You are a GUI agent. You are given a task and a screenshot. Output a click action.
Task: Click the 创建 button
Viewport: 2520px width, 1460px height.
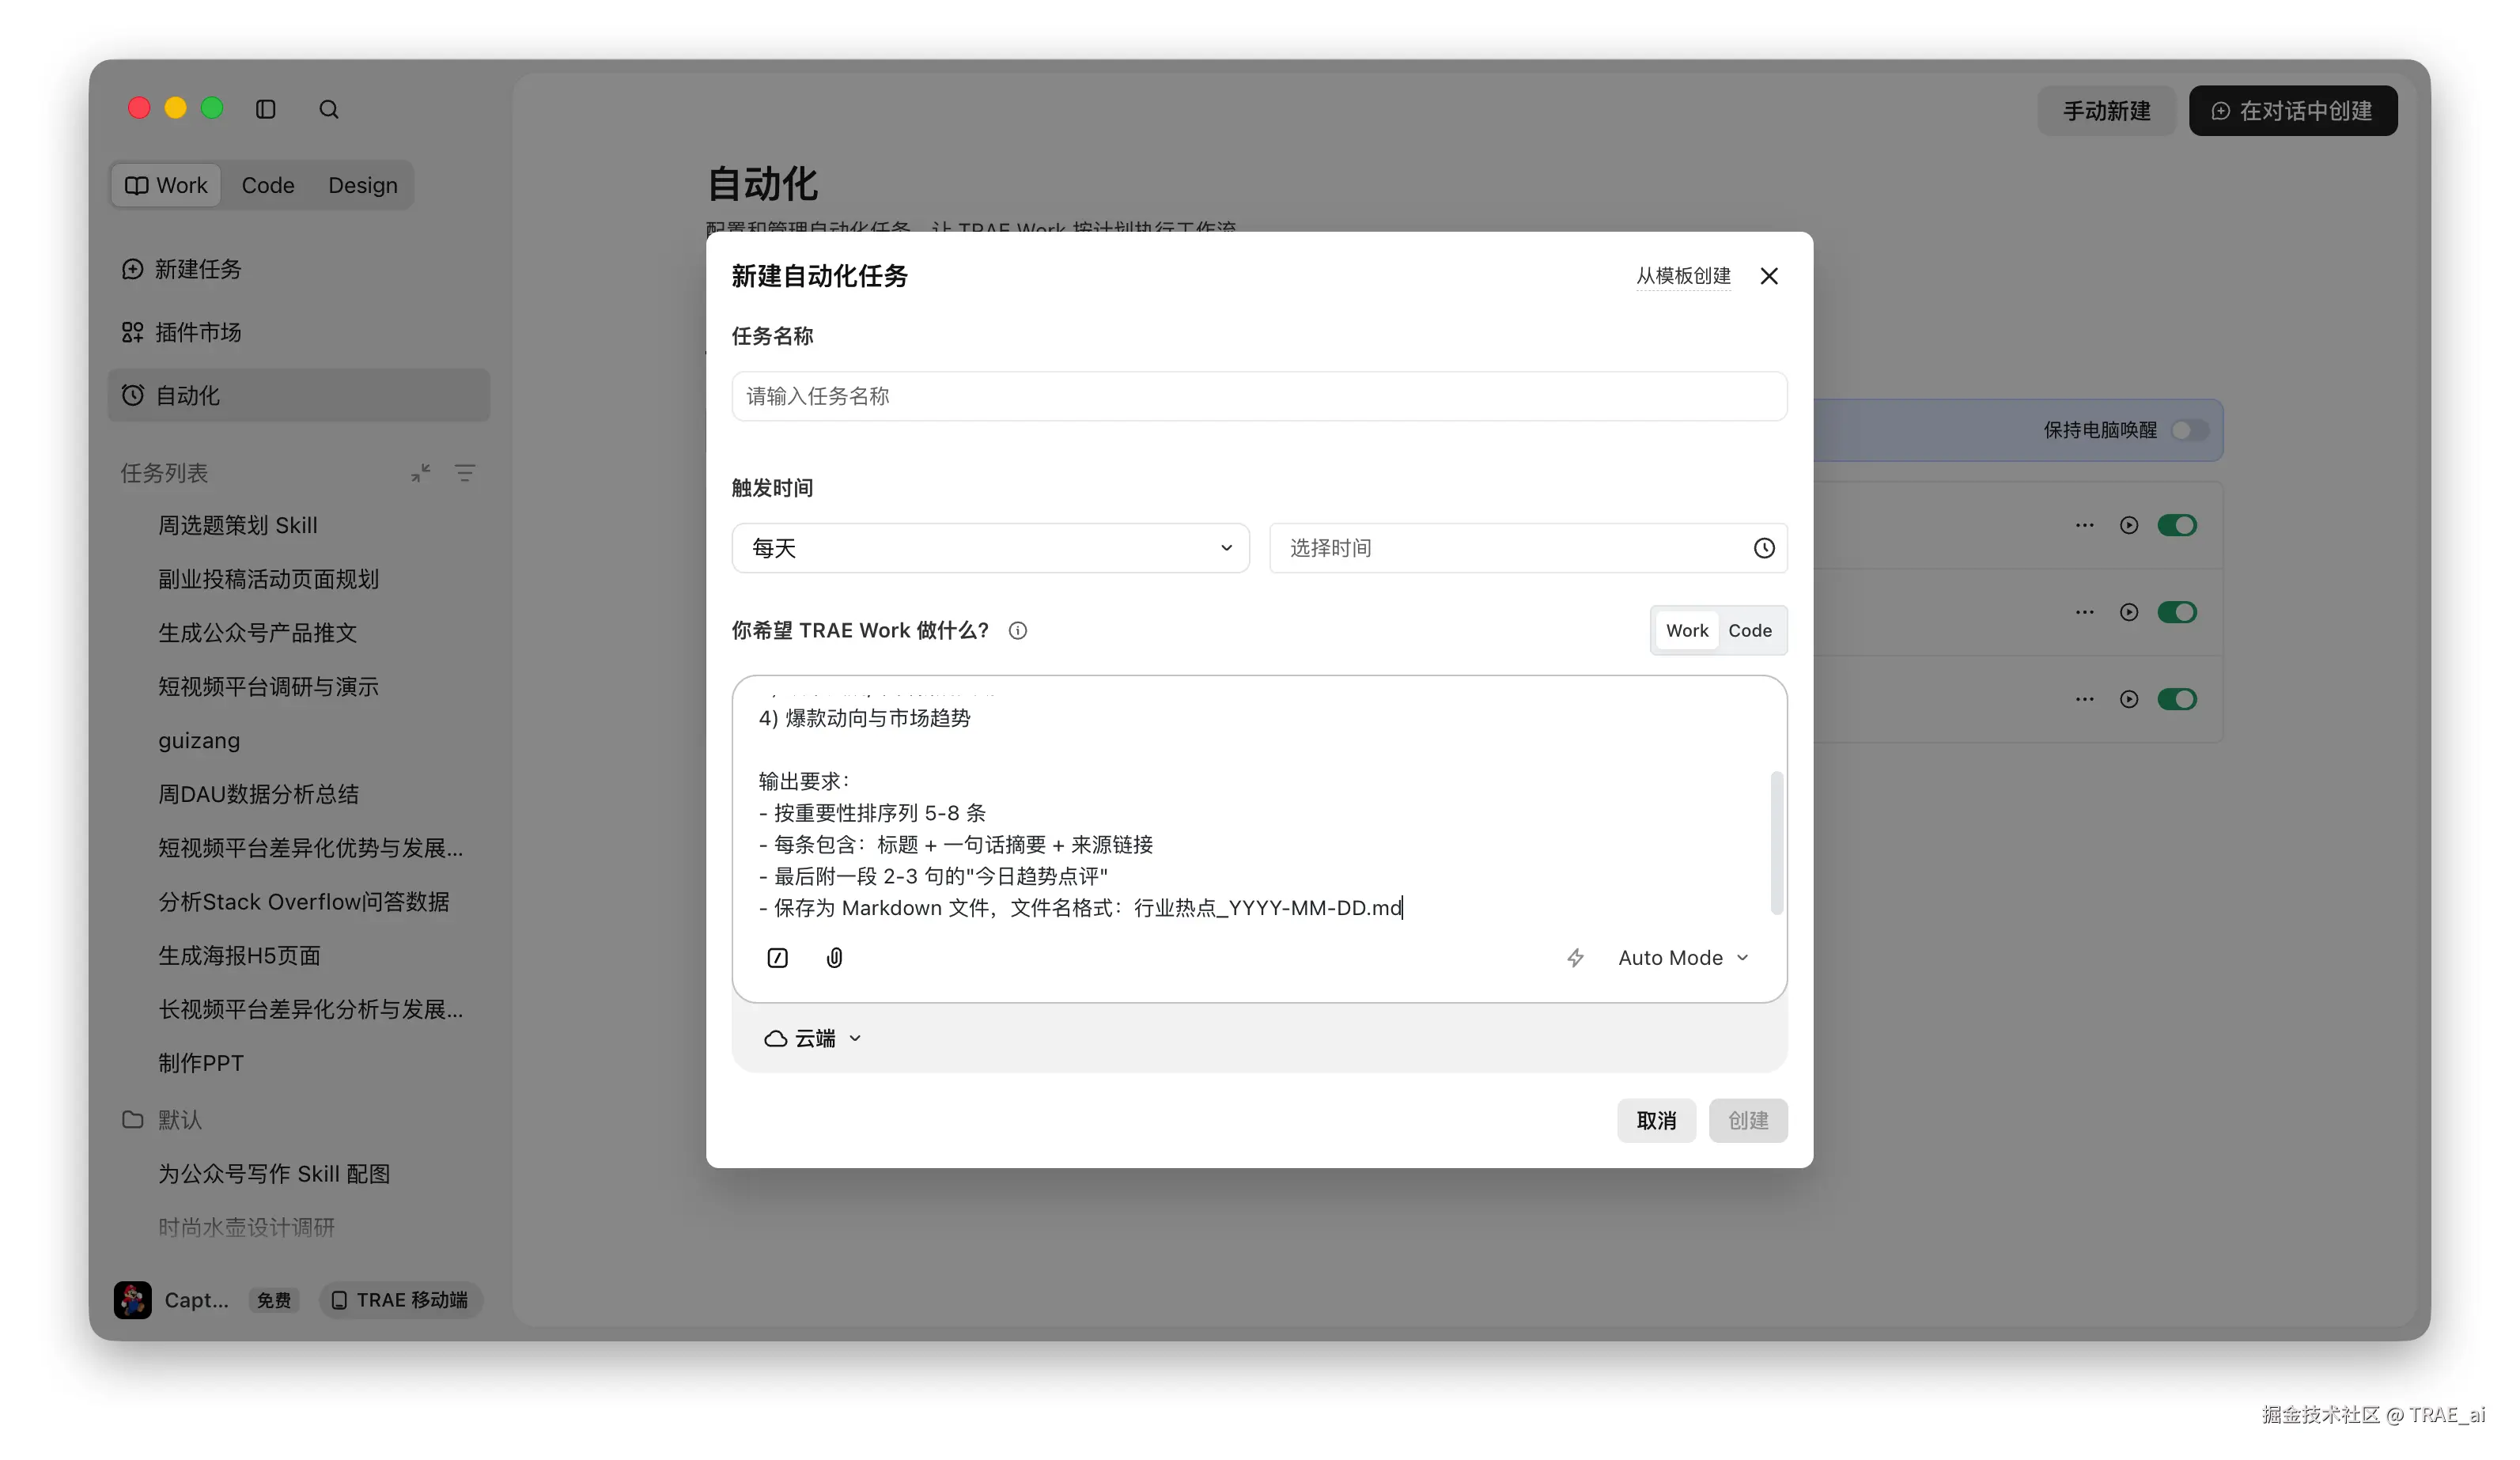[1748, 1121]
